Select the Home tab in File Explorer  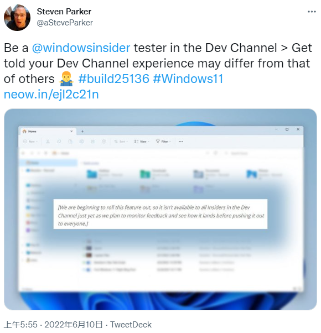click(x=46, y=132)
